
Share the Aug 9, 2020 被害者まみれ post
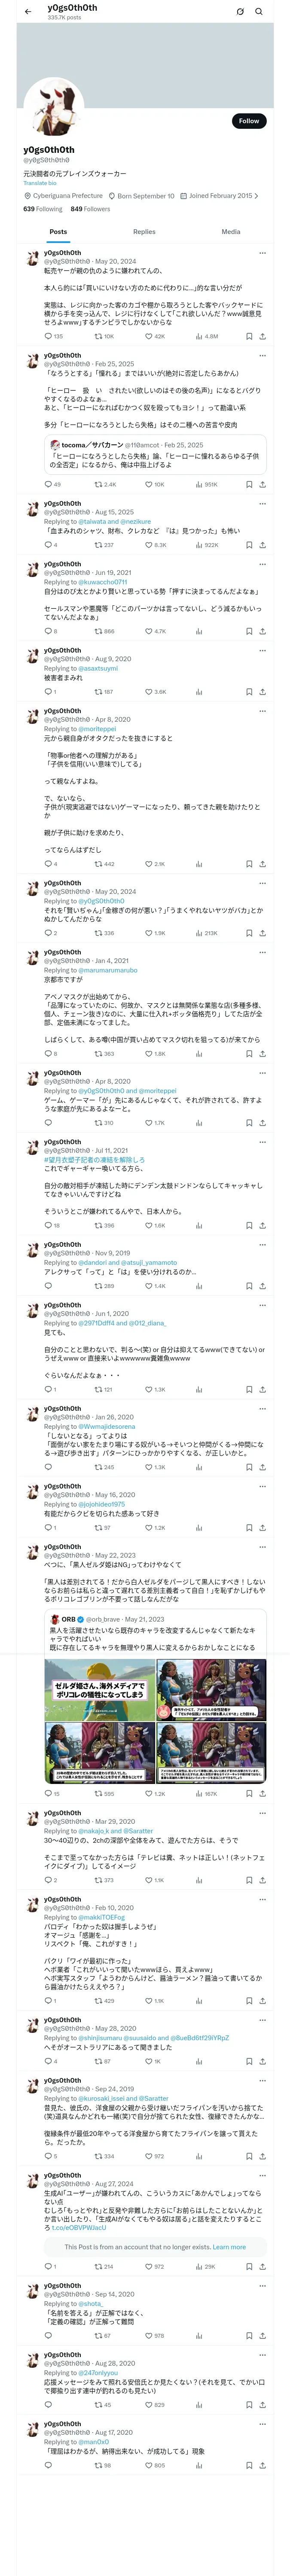(x=262, y=691)
